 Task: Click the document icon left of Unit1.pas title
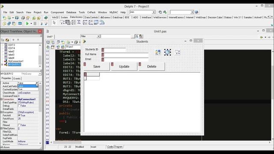pos(48,31)
